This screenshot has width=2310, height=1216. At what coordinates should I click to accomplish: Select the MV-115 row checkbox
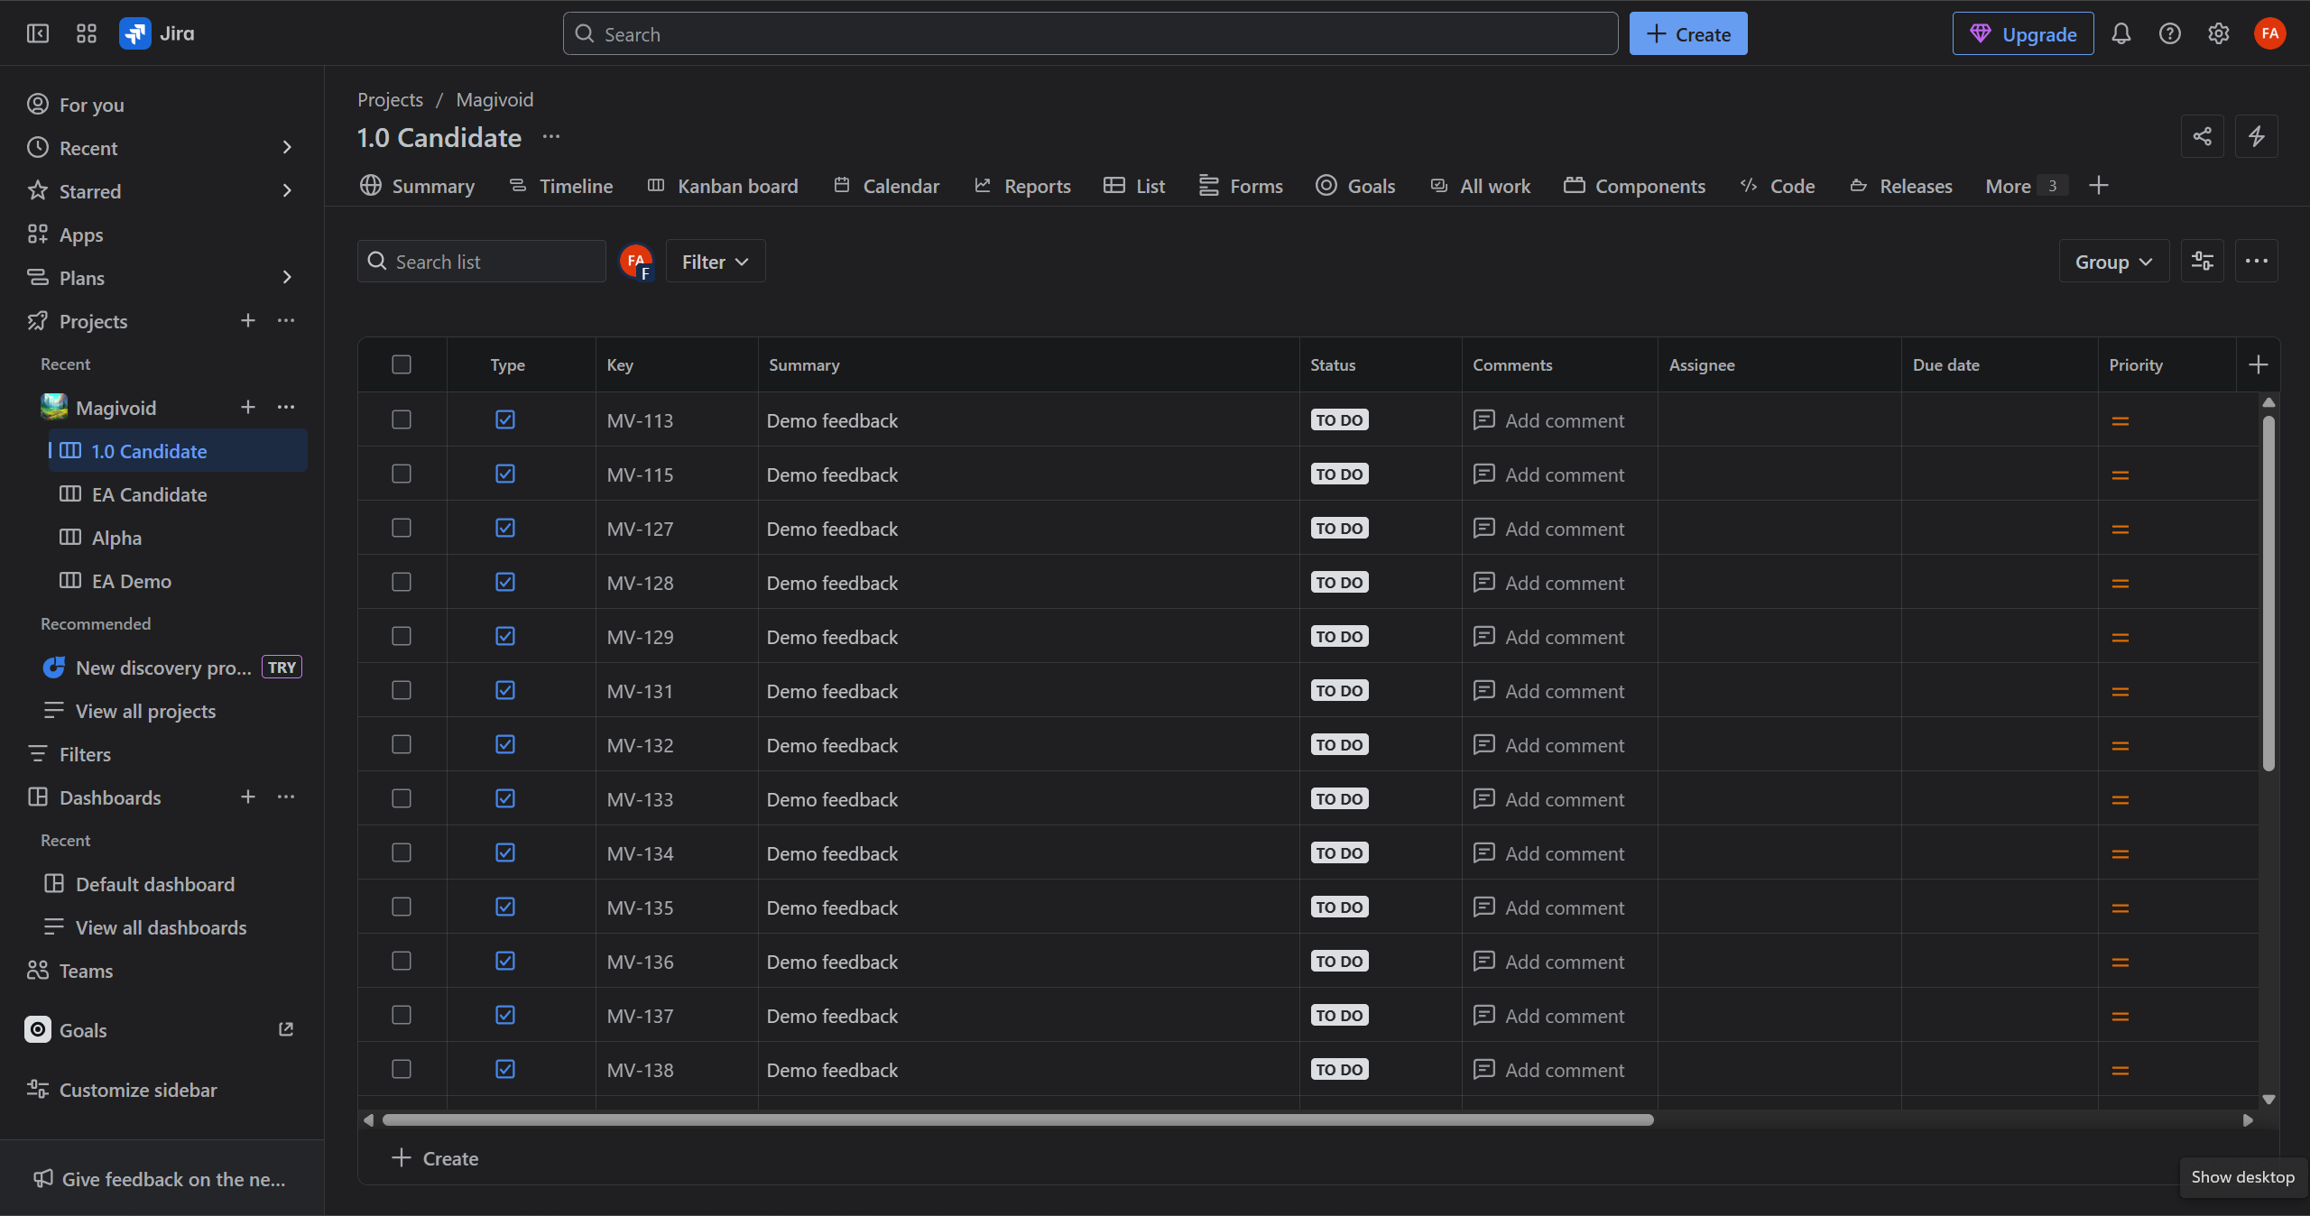[402, 474]
